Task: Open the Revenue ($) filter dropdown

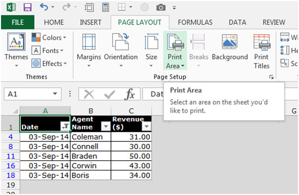Action: click(147, 126)
